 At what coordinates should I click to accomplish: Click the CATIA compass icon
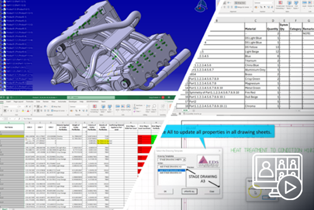(x=200, y=5)
